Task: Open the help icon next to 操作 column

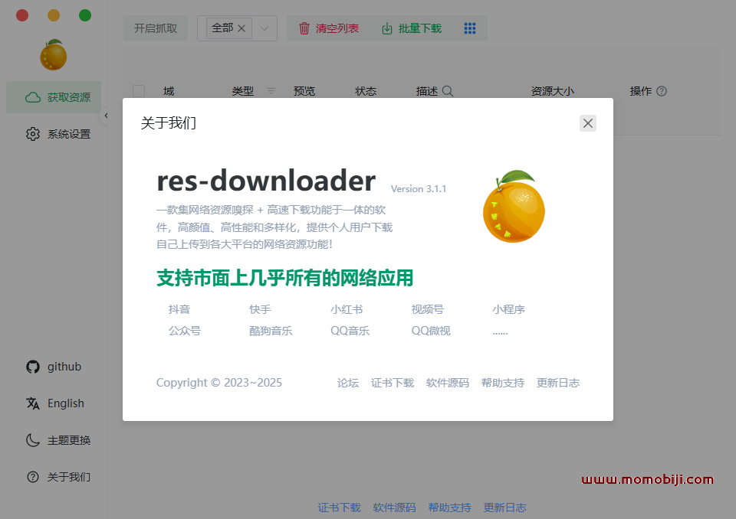Action: tap(663, 90)
